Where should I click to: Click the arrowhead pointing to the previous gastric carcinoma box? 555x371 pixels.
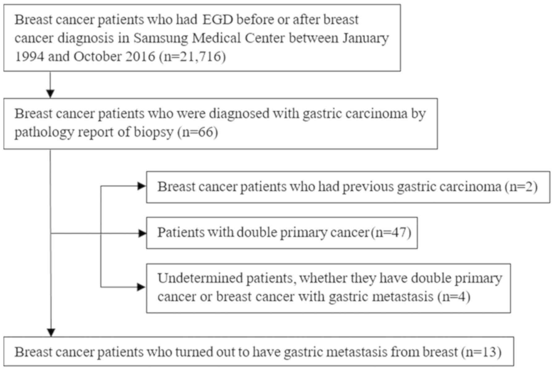[x=142, y=186]
